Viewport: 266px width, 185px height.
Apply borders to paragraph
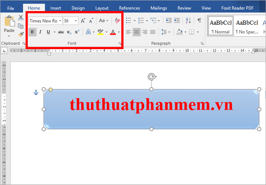click(192, 32)
